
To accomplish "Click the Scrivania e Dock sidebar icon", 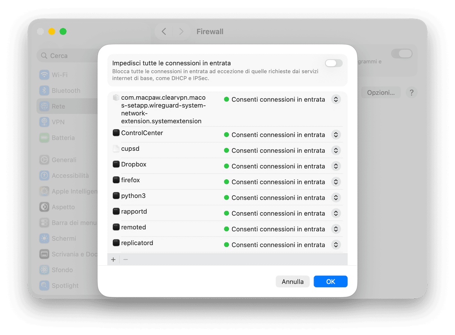I will point(45,254).
